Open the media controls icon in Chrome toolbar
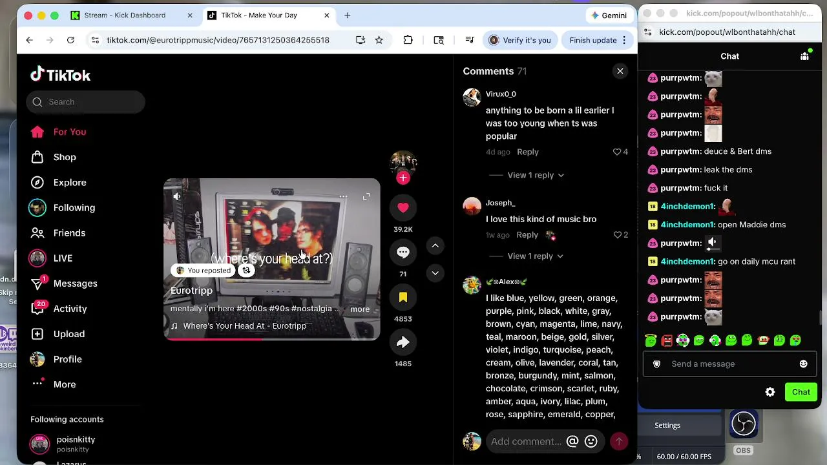 coord(470,40)
